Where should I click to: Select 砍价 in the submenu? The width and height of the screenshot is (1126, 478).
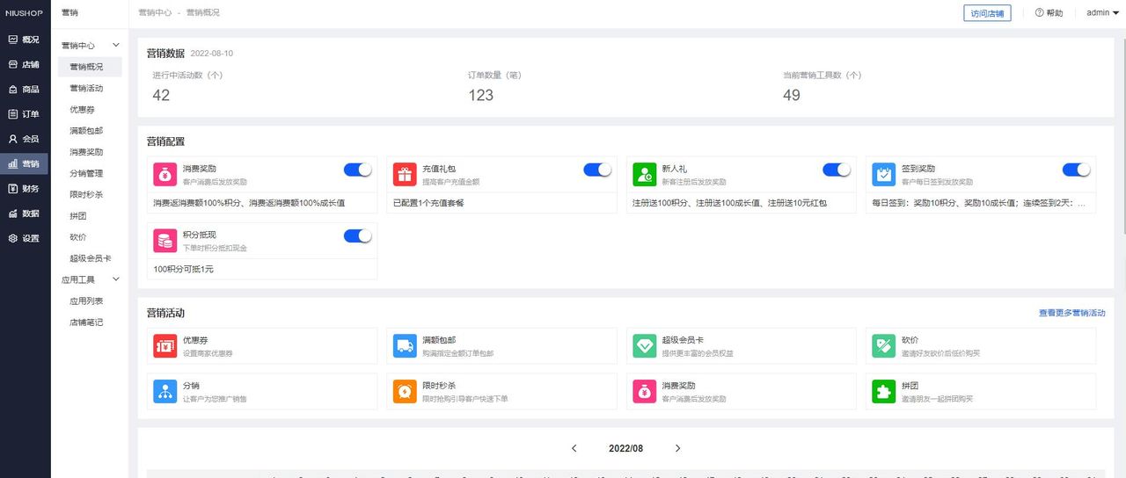[78, 237]
